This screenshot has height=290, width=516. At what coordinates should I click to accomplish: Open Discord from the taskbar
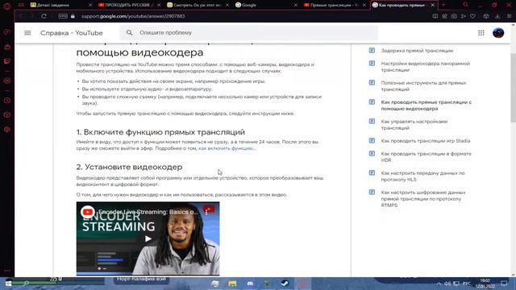(x=250, y=284)
